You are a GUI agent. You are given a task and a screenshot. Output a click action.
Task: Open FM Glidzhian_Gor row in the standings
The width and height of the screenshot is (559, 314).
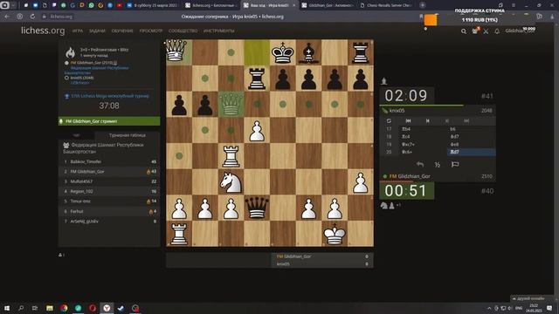tap(109, 172)
